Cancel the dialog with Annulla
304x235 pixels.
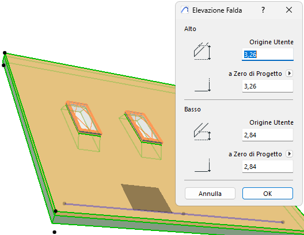(210, 194)
